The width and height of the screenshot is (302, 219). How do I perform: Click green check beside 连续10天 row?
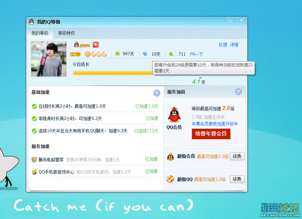[x=34, y=131]
